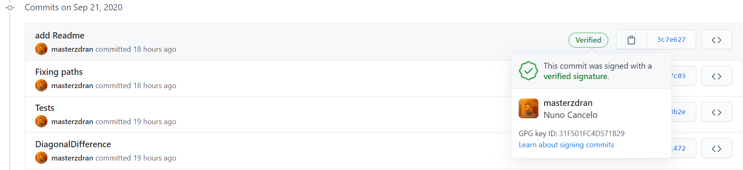Copy the full SHA for commit 3c7e627
Viewport: 743px width, 170px height.
(631, 40)
